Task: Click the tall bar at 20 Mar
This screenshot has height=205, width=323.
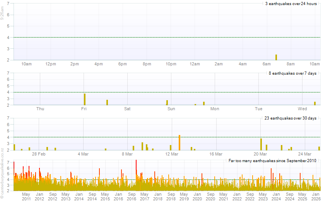Action: 261,144
